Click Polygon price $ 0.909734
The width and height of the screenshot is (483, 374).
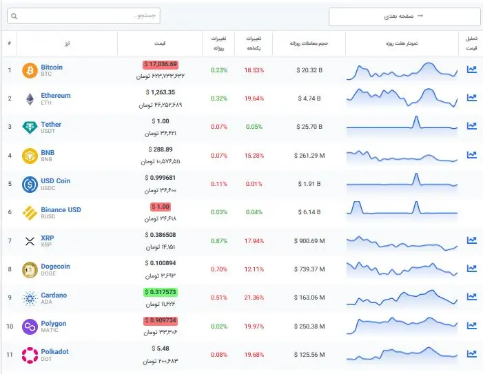[x=161, y=320]
